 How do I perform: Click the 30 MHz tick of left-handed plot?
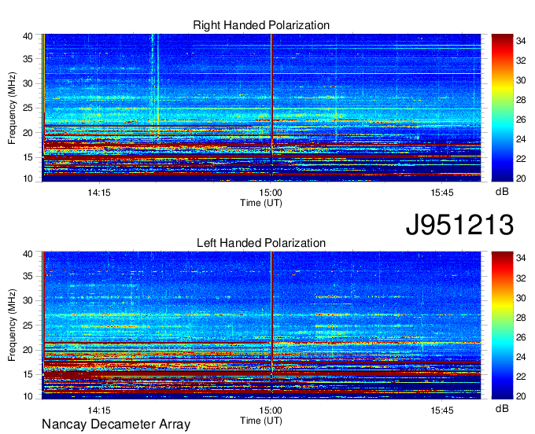click(28, 300)
